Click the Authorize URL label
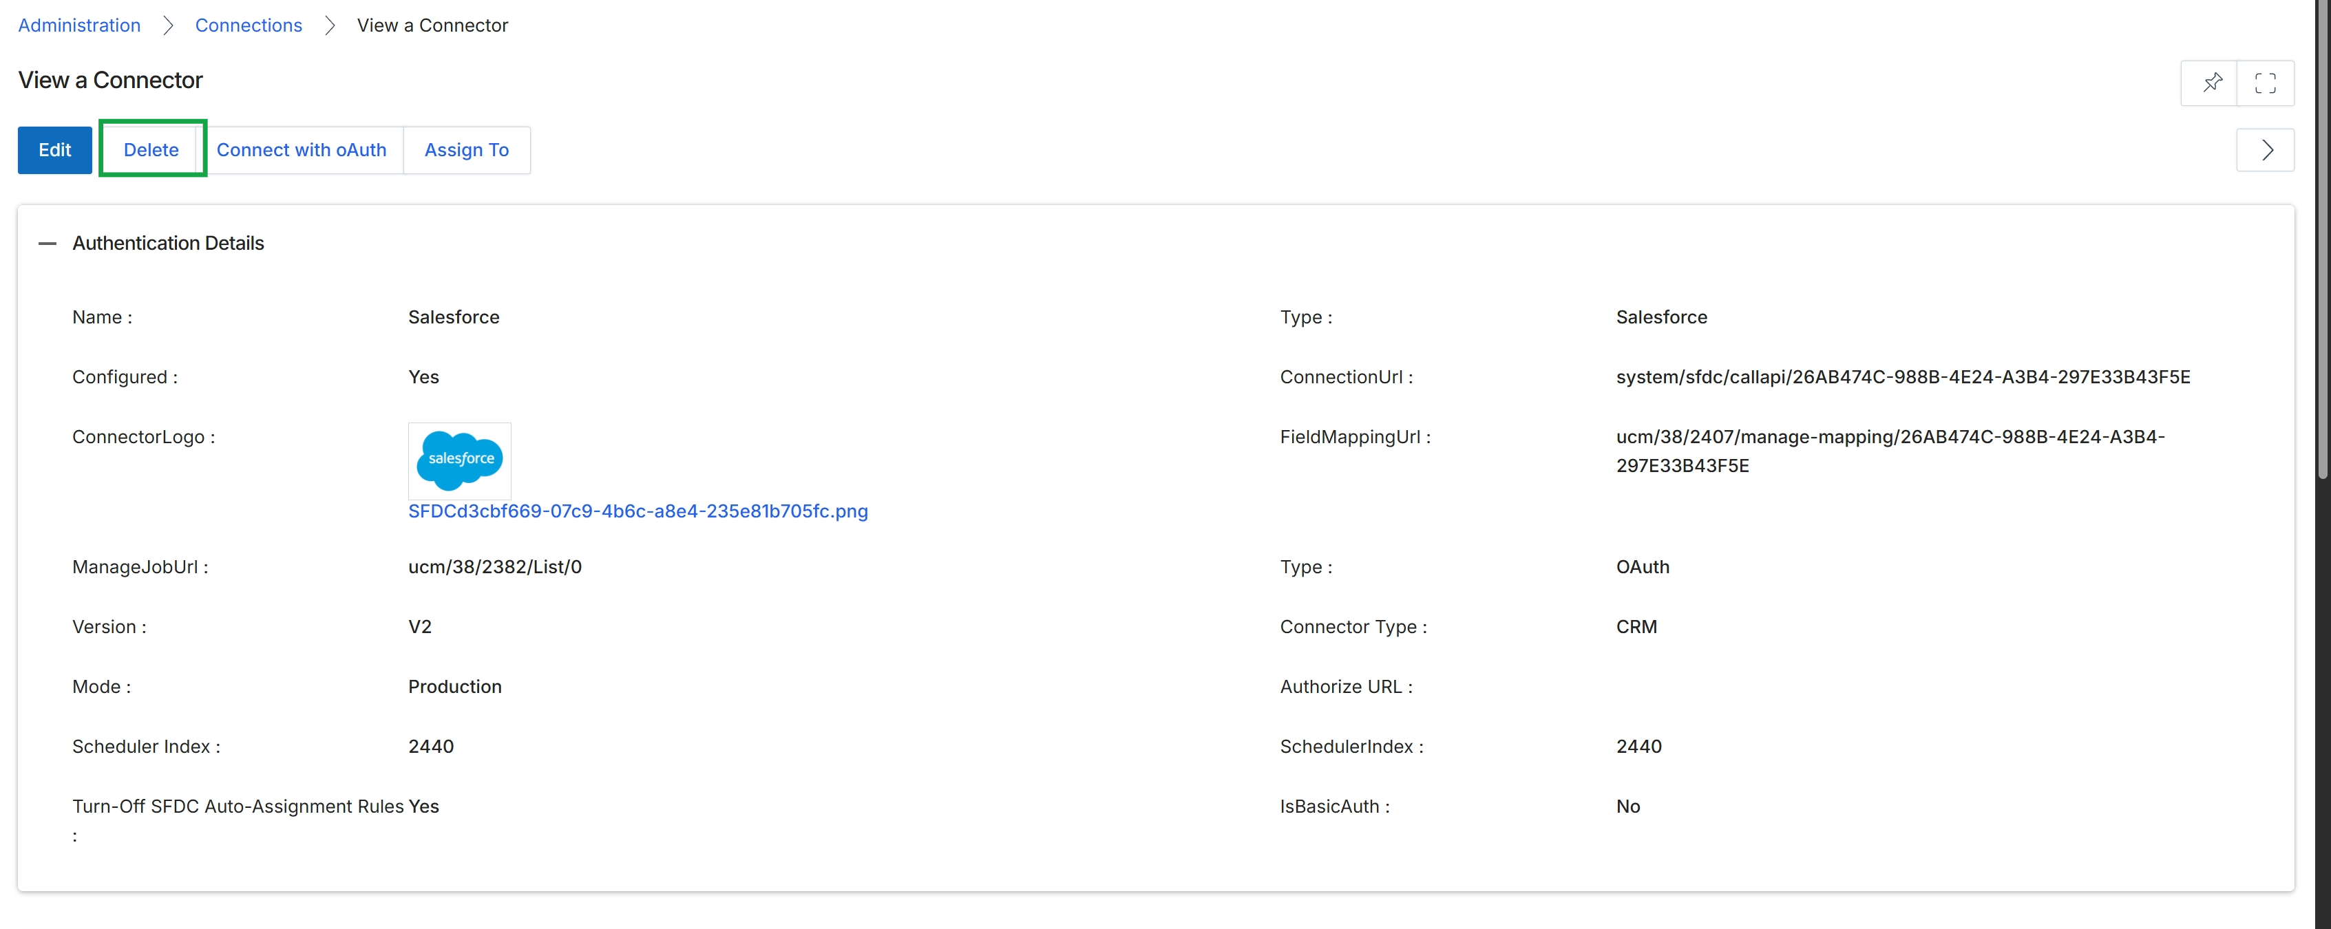The height and width of the screenshot is (929, 2331). pyautogui.click(x=1346, y=687)
